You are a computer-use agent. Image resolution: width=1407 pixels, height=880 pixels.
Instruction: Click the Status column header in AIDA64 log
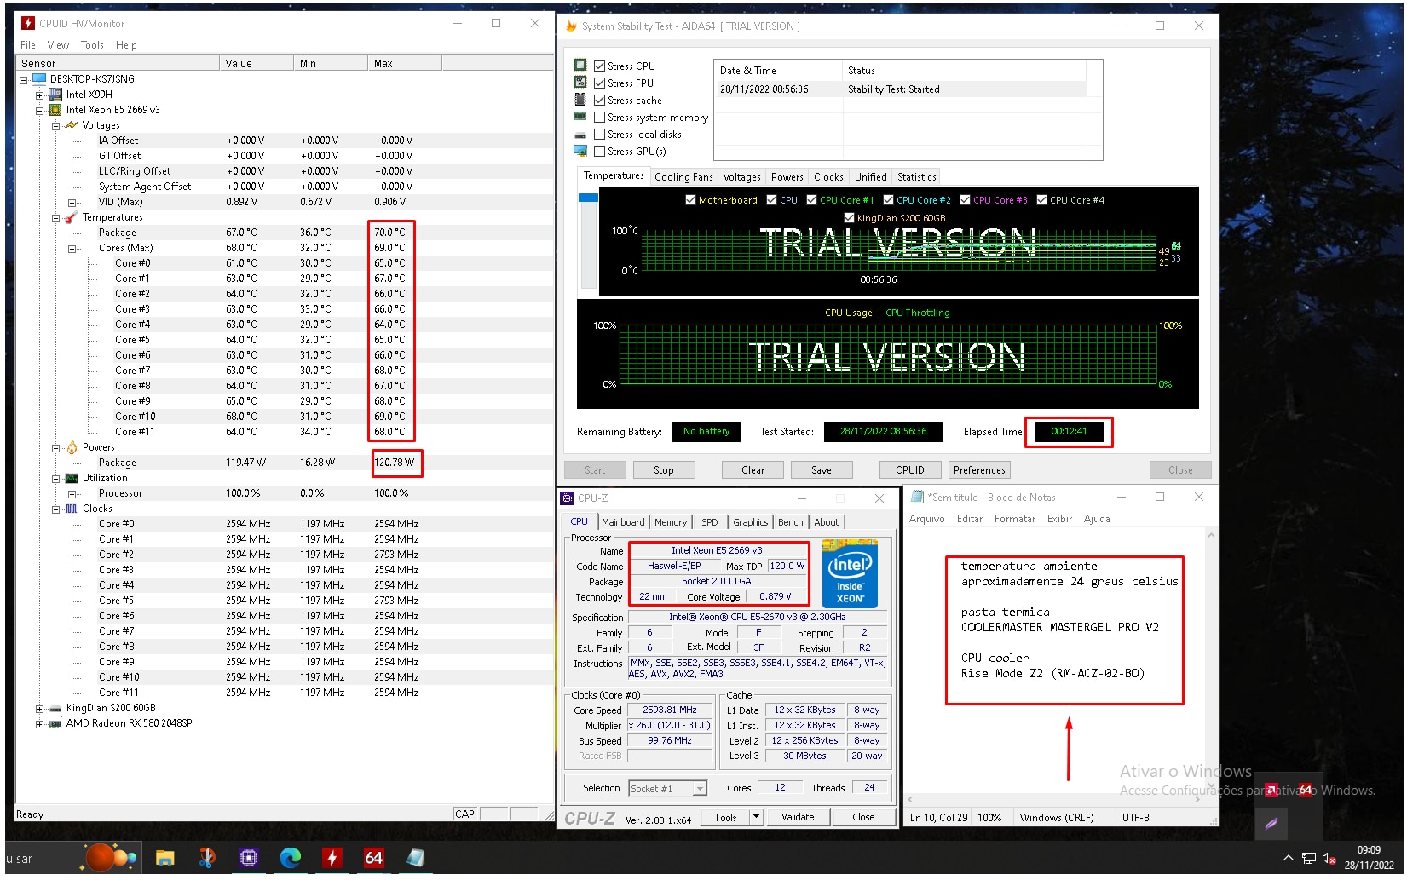pos(963,71)
